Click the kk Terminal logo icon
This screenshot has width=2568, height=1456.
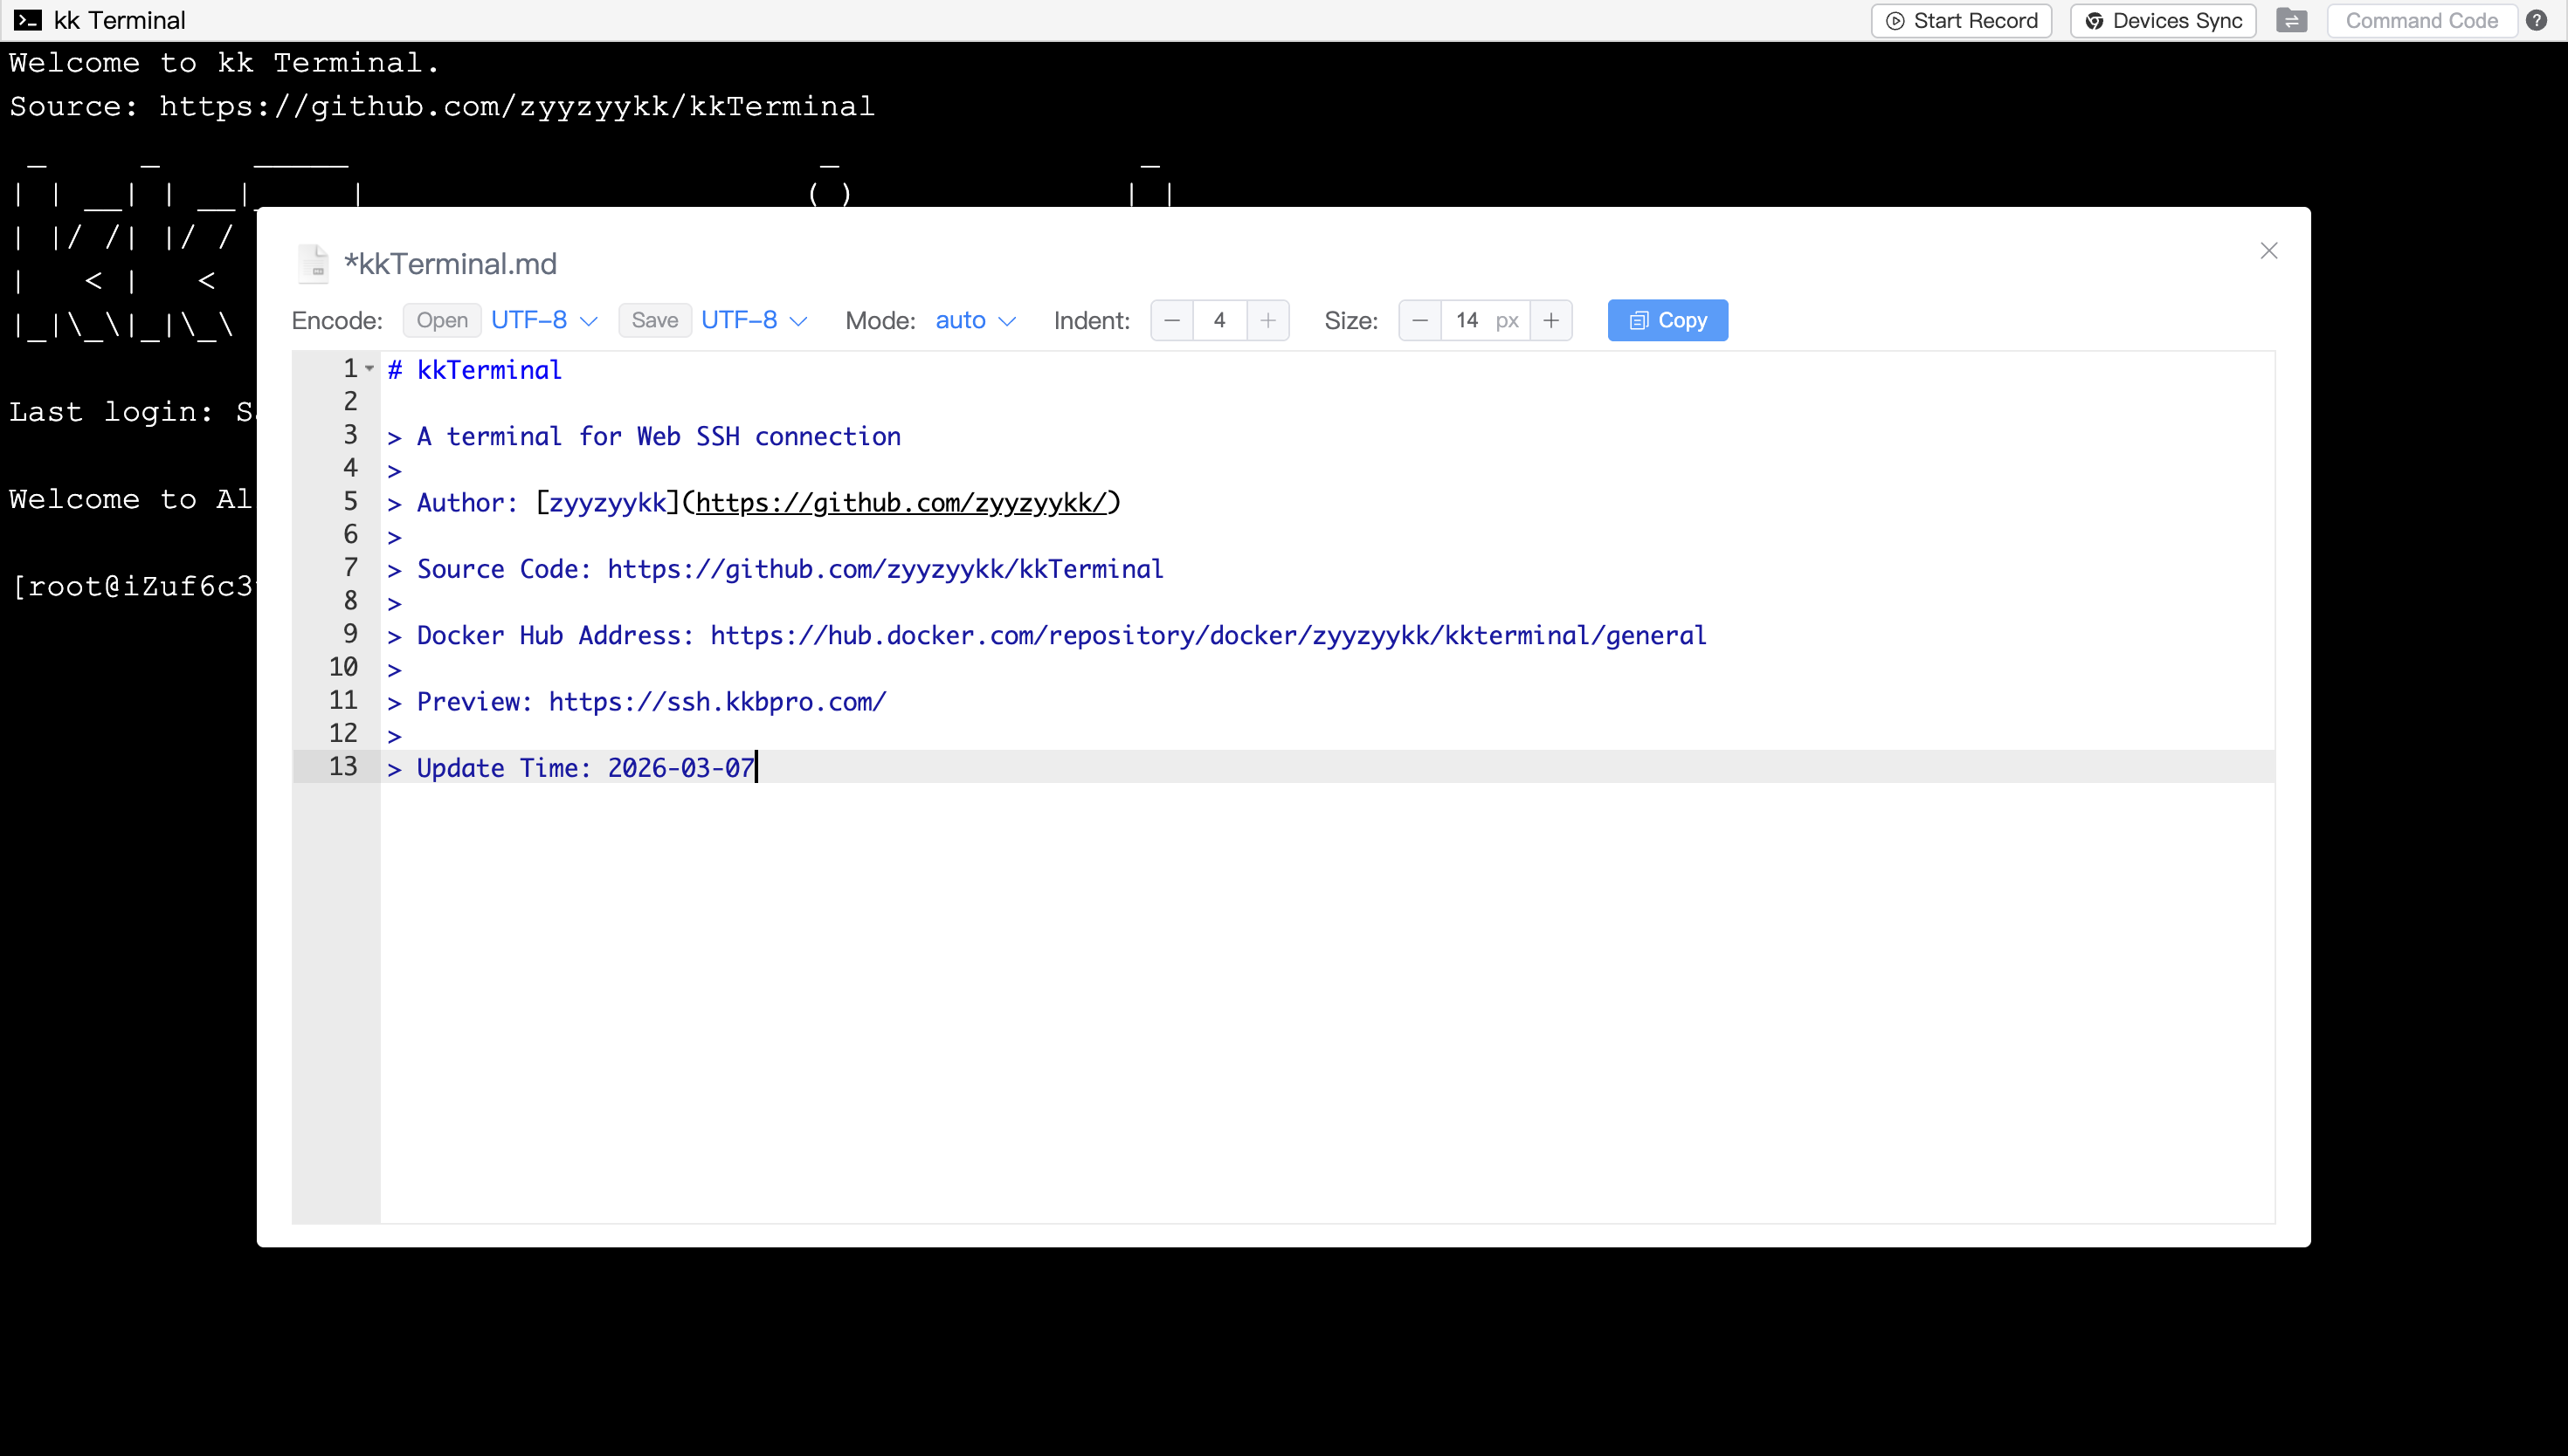tap(27, 20)
